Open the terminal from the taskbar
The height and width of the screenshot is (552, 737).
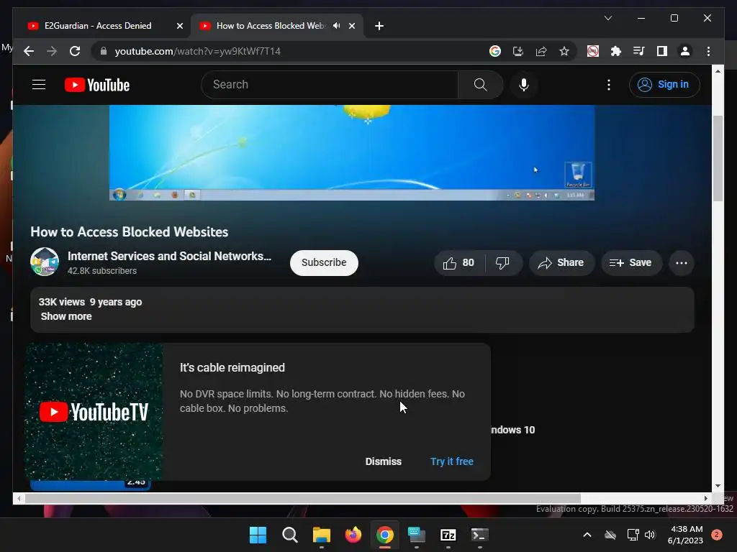(x=479, y=535)
